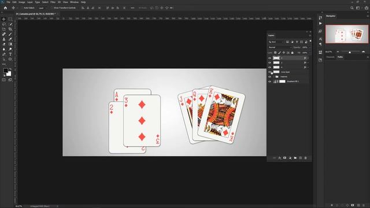Viewport: 370px width, 208px height.
Task: Click layer style fx icon at panel bottom
Action: click(280, 158)
